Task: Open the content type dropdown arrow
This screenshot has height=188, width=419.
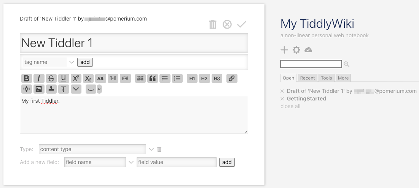Action: [151, 149]
